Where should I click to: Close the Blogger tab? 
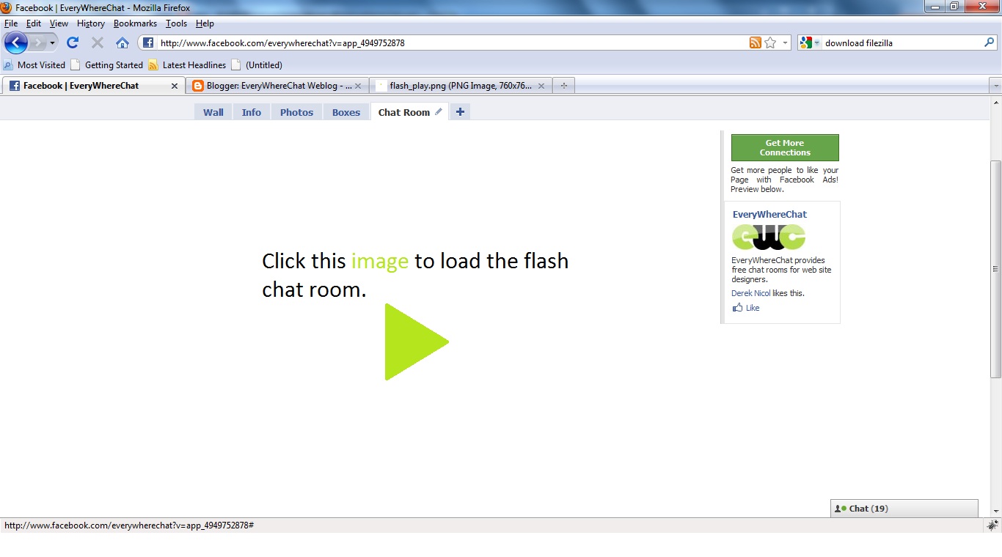point(358,86)
